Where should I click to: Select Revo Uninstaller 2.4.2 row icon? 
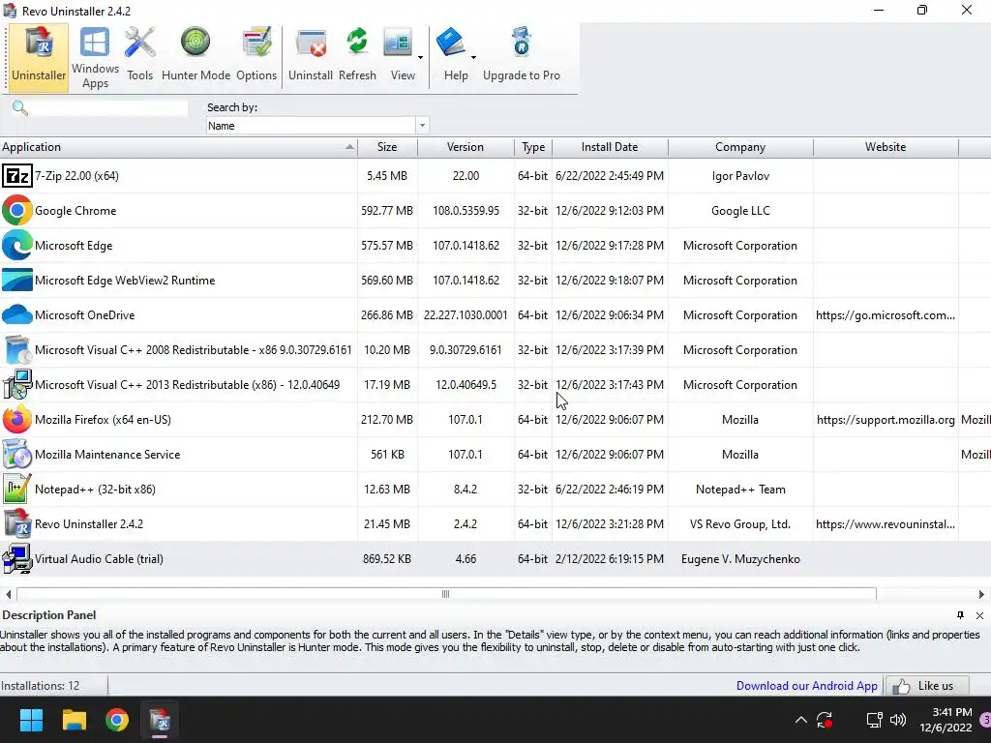[17, 523]
